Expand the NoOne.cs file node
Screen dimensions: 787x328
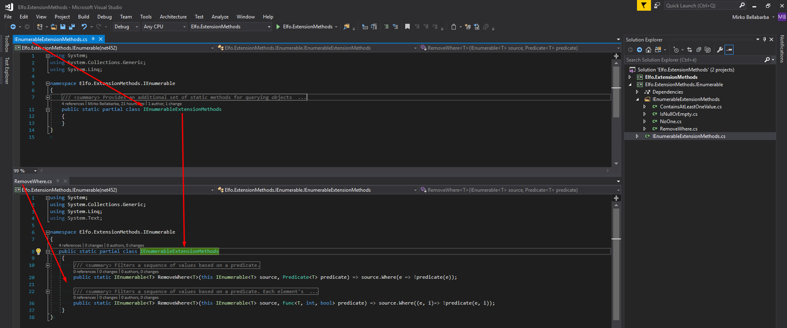645,122
